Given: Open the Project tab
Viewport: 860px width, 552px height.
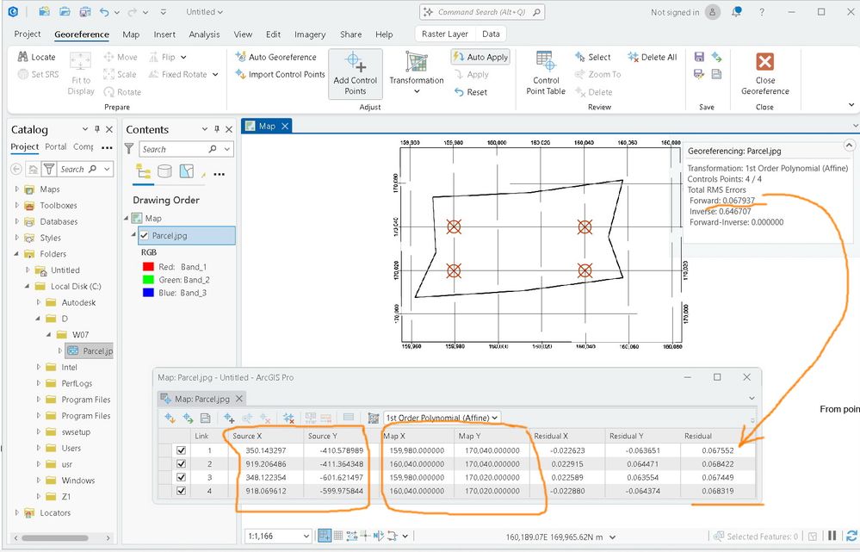Looking at the screenshot, I should point(28,34).
